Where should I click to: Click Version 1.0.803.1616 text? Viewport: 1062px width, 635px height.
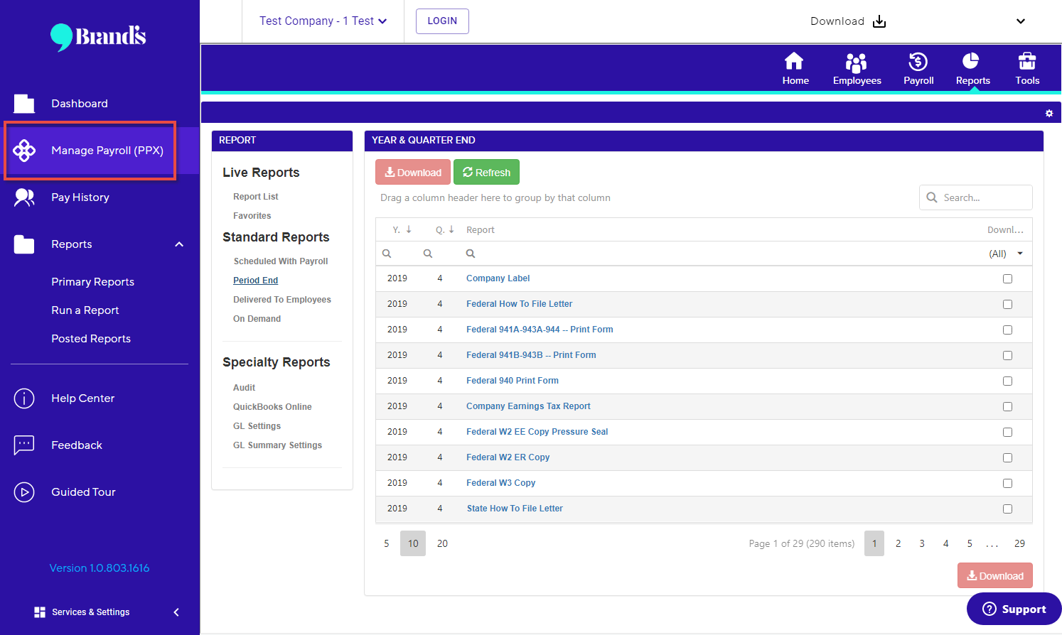click(100, 568)
